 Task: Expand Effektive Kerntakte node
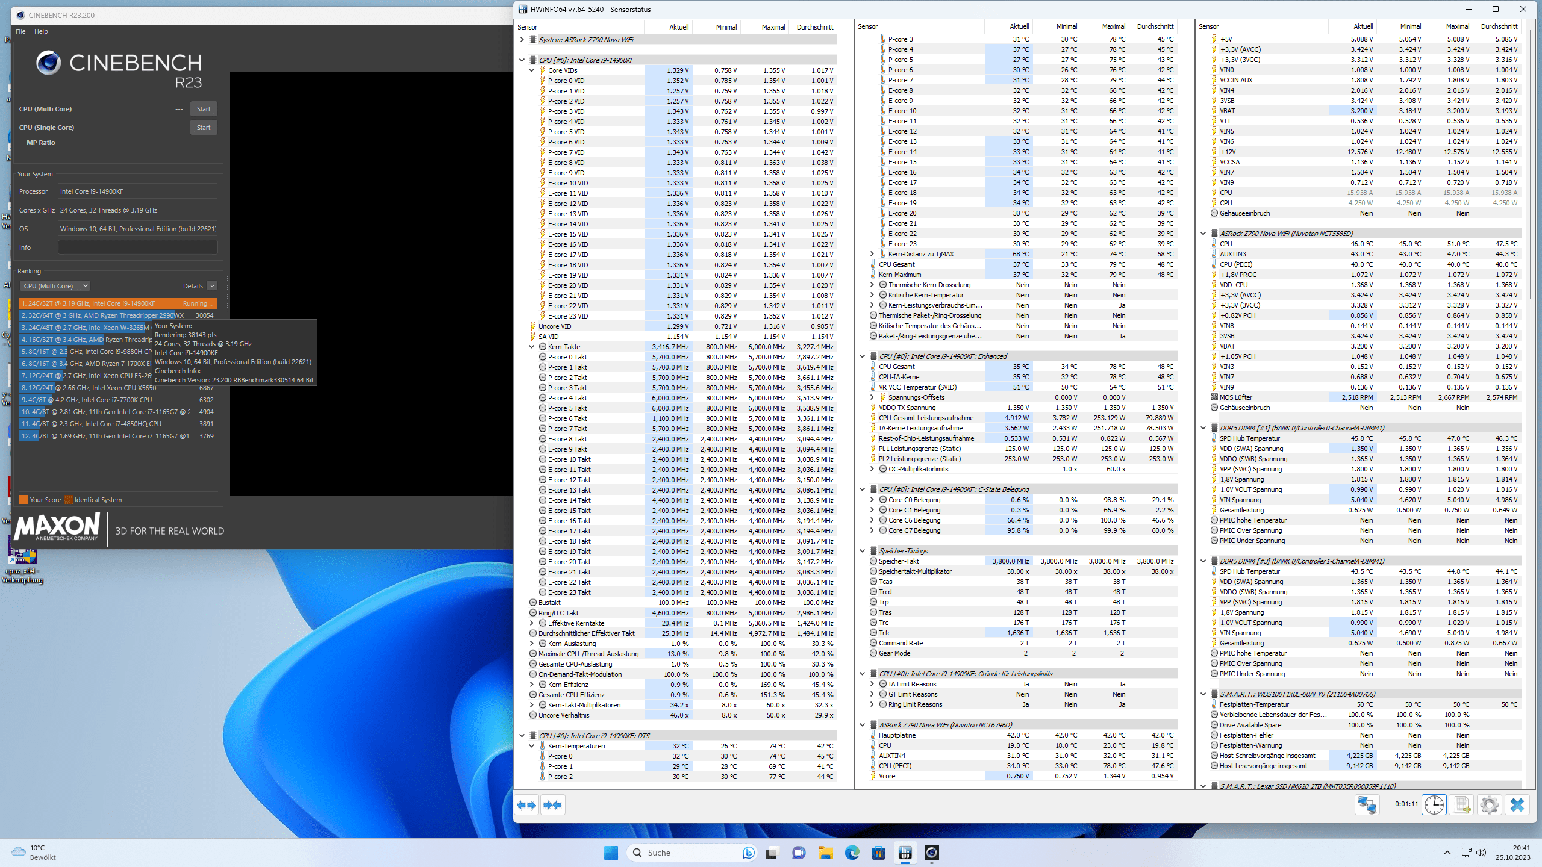[532, 623]
